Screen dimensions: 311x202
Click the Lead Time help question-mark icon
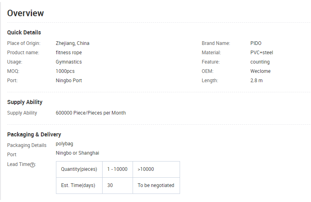[x=33, y=165]
